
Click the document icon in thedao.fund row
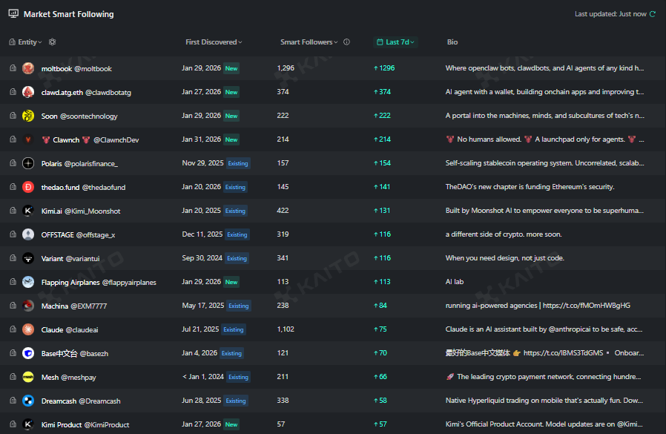tap(13, 187)
